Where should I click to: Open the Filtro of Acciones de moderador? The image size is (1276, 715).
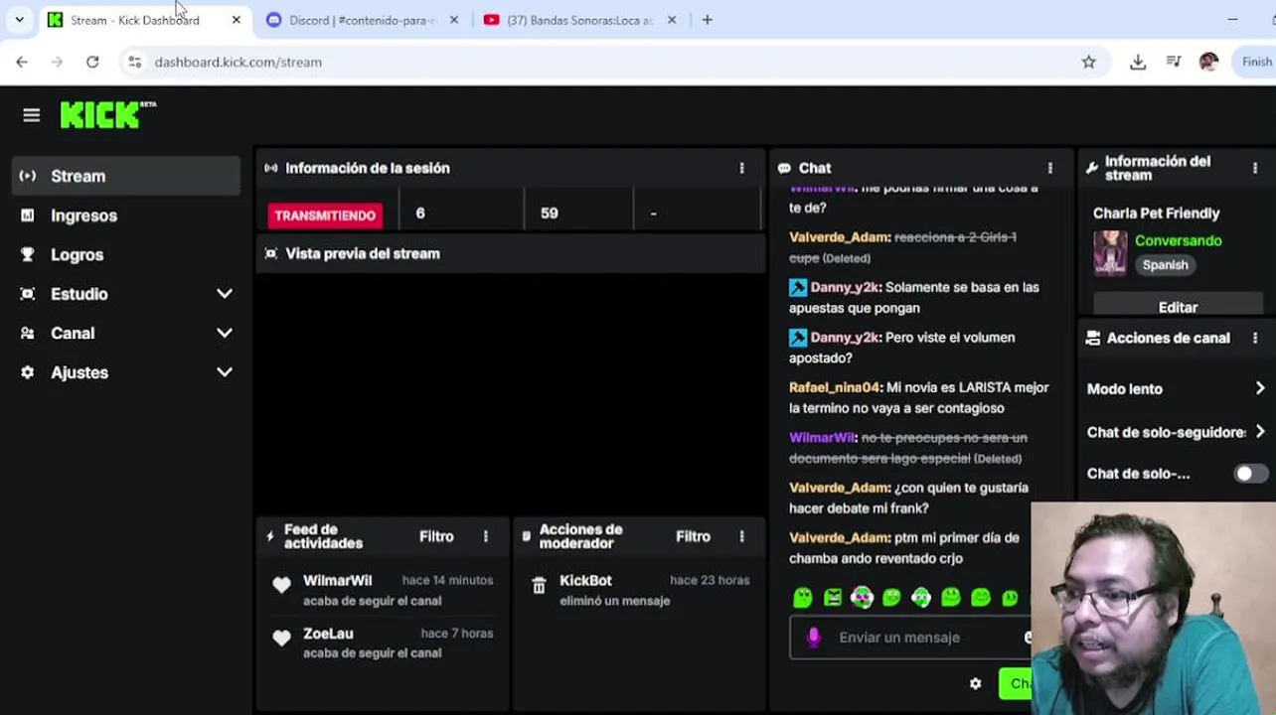[693, 536]
